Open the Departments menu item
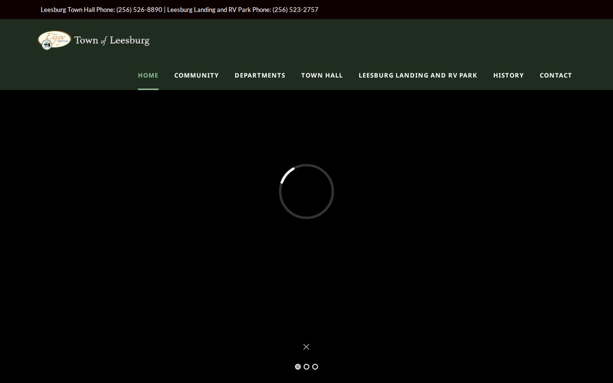The width and height of the screenshot is (613, 383). [x=260, y=75]
